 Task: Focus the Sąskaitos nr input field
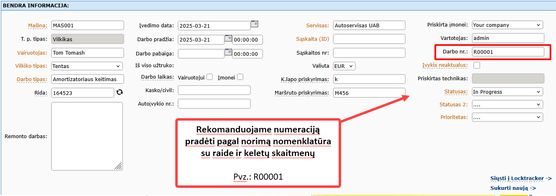(369, 53)
